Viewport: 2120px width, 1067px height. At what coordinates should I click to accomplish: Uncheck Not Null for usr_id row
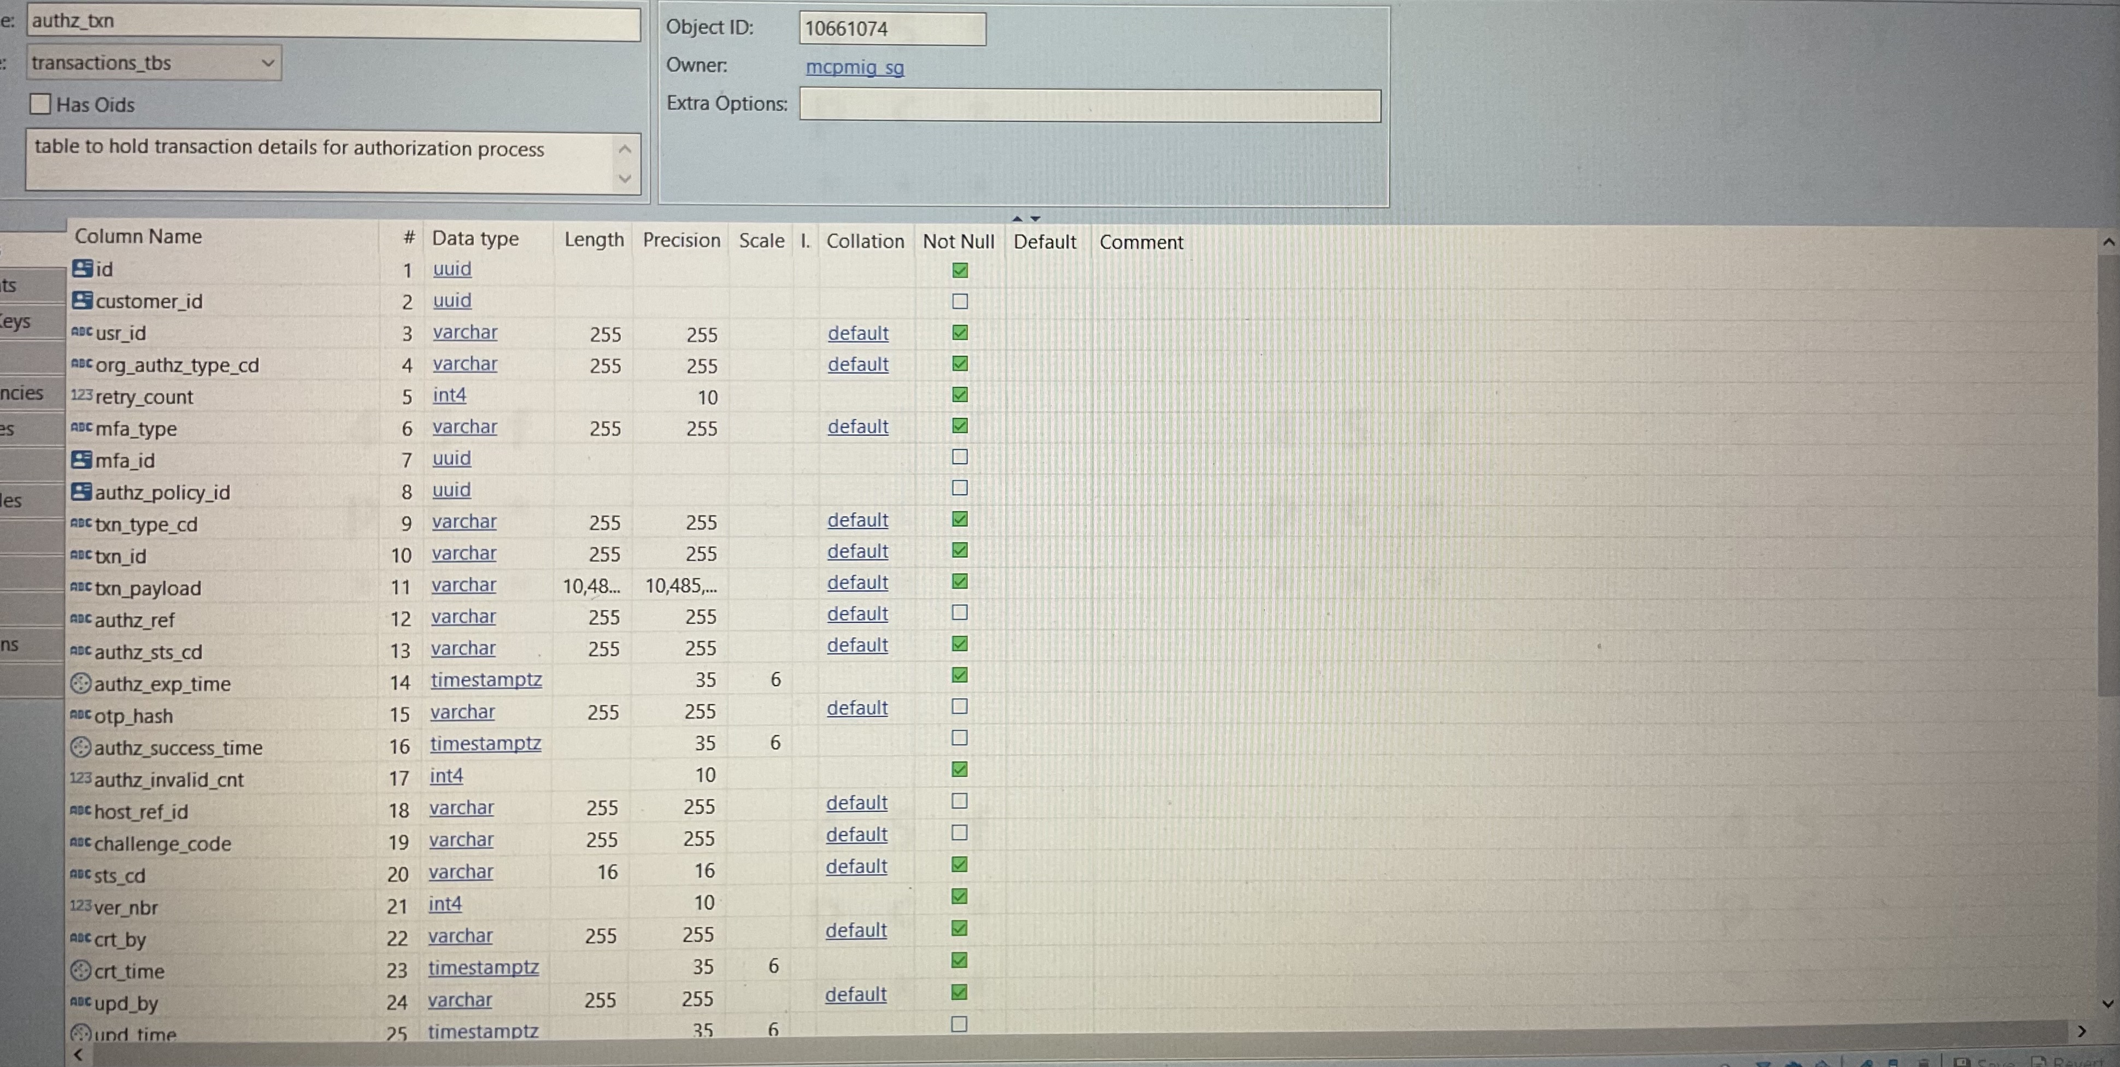coord(960,332)
